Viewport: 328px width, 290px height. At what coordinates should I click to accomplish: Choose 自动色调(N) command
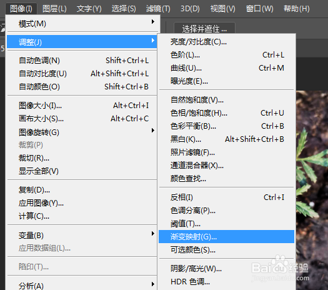pos(82,61)
